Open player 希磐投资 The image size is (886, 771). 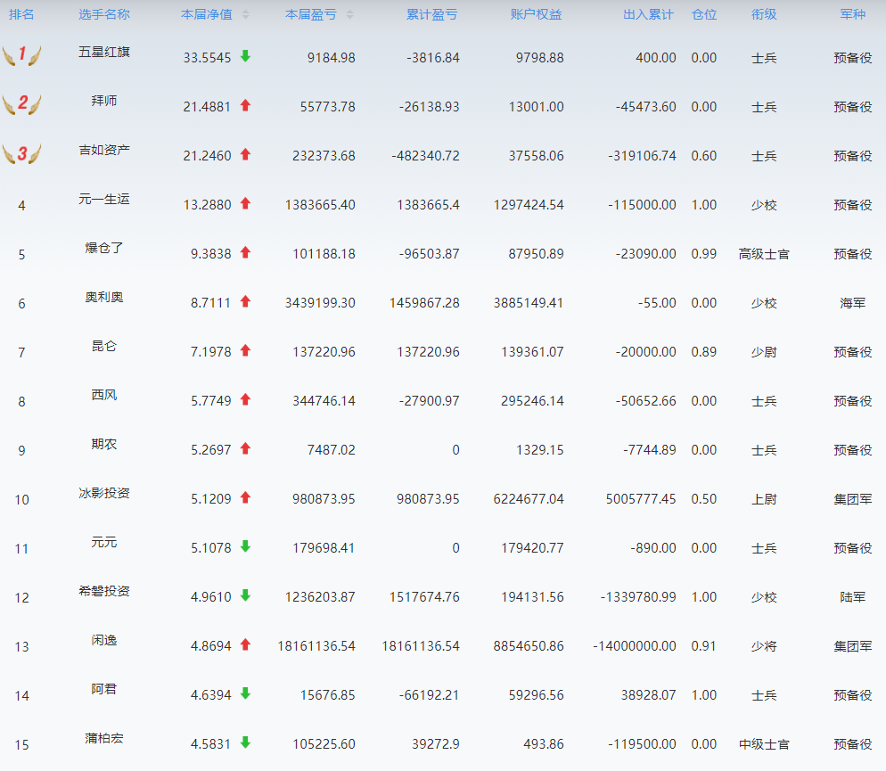tap(104, 591)
